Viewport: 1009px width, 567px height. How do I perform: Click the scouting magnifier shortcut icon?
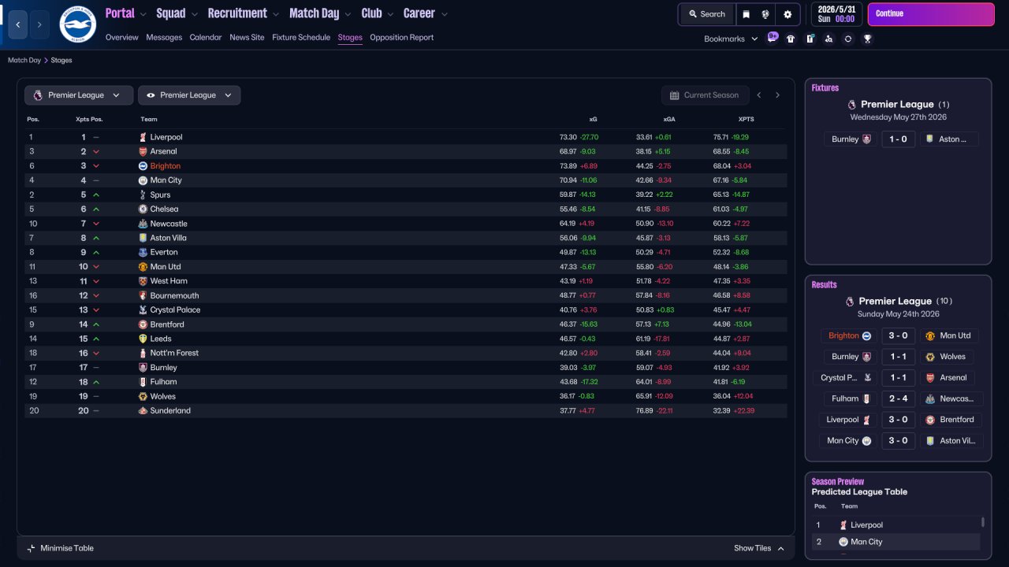pyautogui.click(x=828, y=39)
